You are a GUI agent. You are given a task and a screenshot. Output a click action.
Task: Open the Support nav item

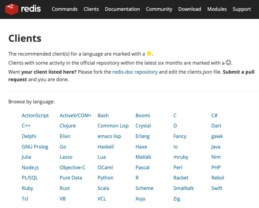point(242,9)
